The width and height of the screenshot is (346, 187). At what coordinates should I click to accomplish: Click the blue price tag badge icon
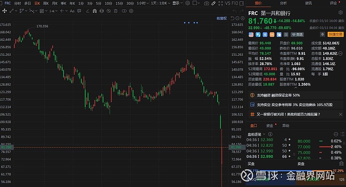pos(279,35)
